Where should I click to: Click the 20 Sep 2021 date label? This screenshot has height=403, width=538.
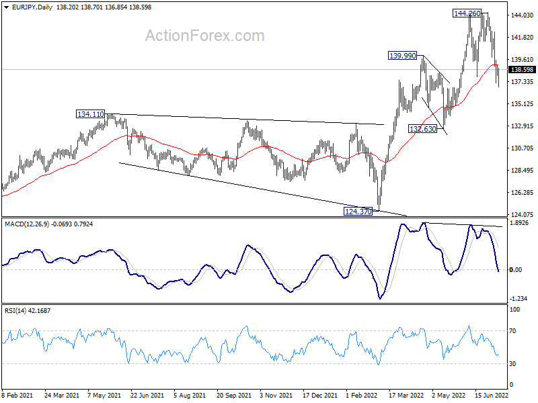pyautogui.click(x=234, y=395)
